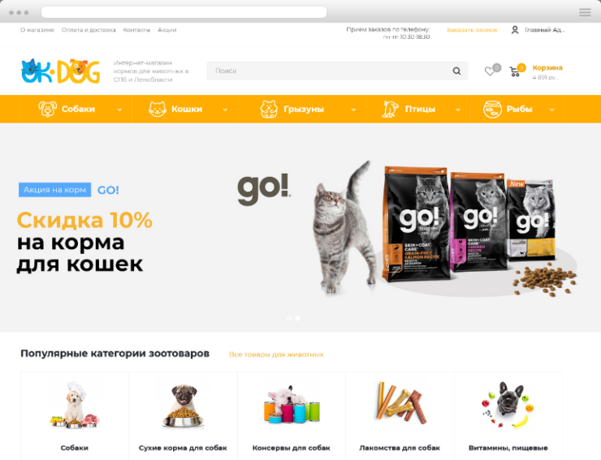Expand the Кошки dropdown arrow
601x460 pixels.
225,110
